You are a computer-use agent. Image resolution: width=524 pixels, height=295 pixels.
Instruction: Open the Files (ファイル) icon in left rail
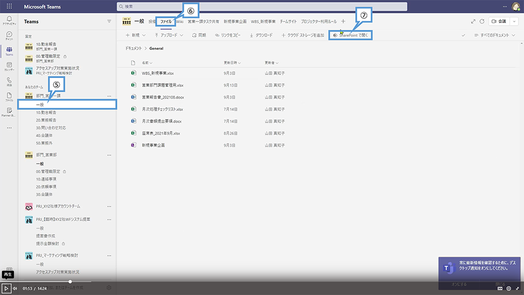[x=9, y=97]
